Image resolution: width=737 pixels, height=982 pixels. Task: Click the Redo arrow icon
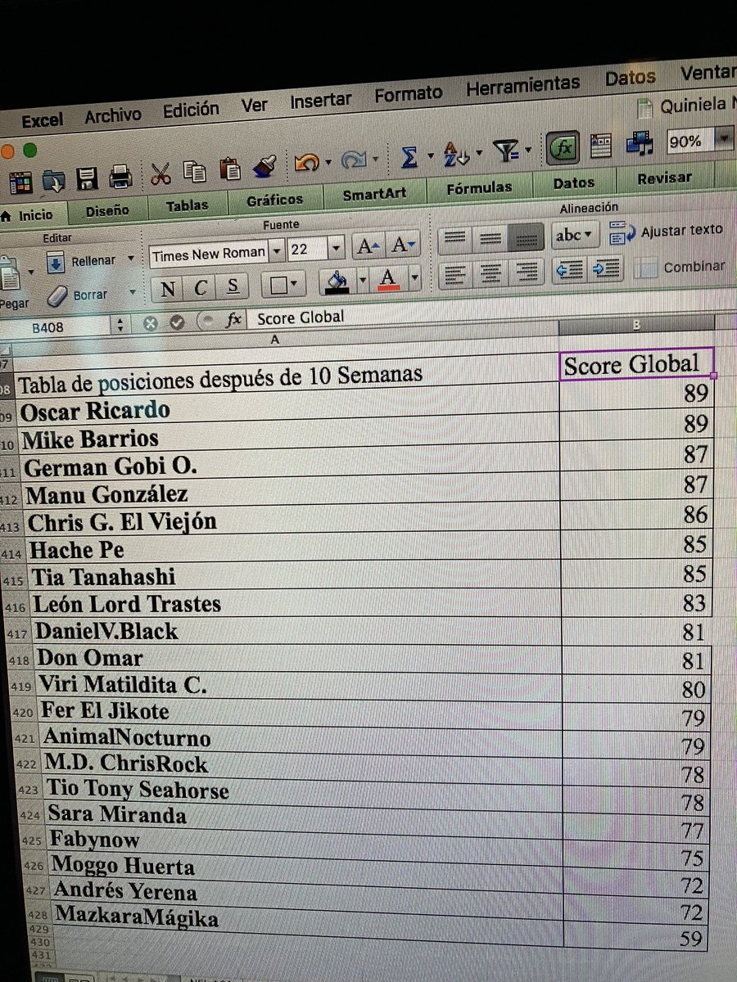pyautogui.click(x=354, y=160)
